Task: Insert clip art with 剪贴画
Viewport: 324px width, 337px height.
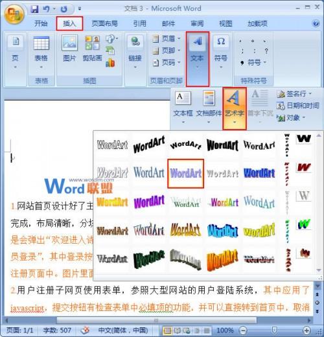Action: [92, 49]
